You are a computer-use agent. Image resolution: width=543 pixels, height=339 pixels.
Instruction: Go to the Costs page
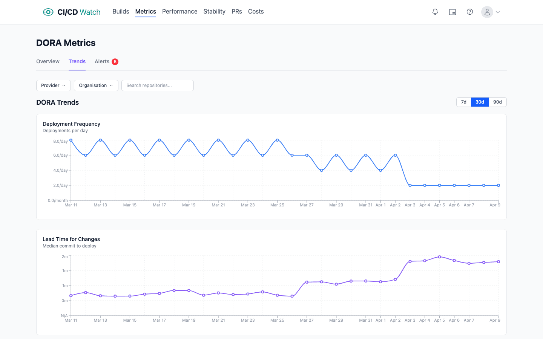pos(256,11)
